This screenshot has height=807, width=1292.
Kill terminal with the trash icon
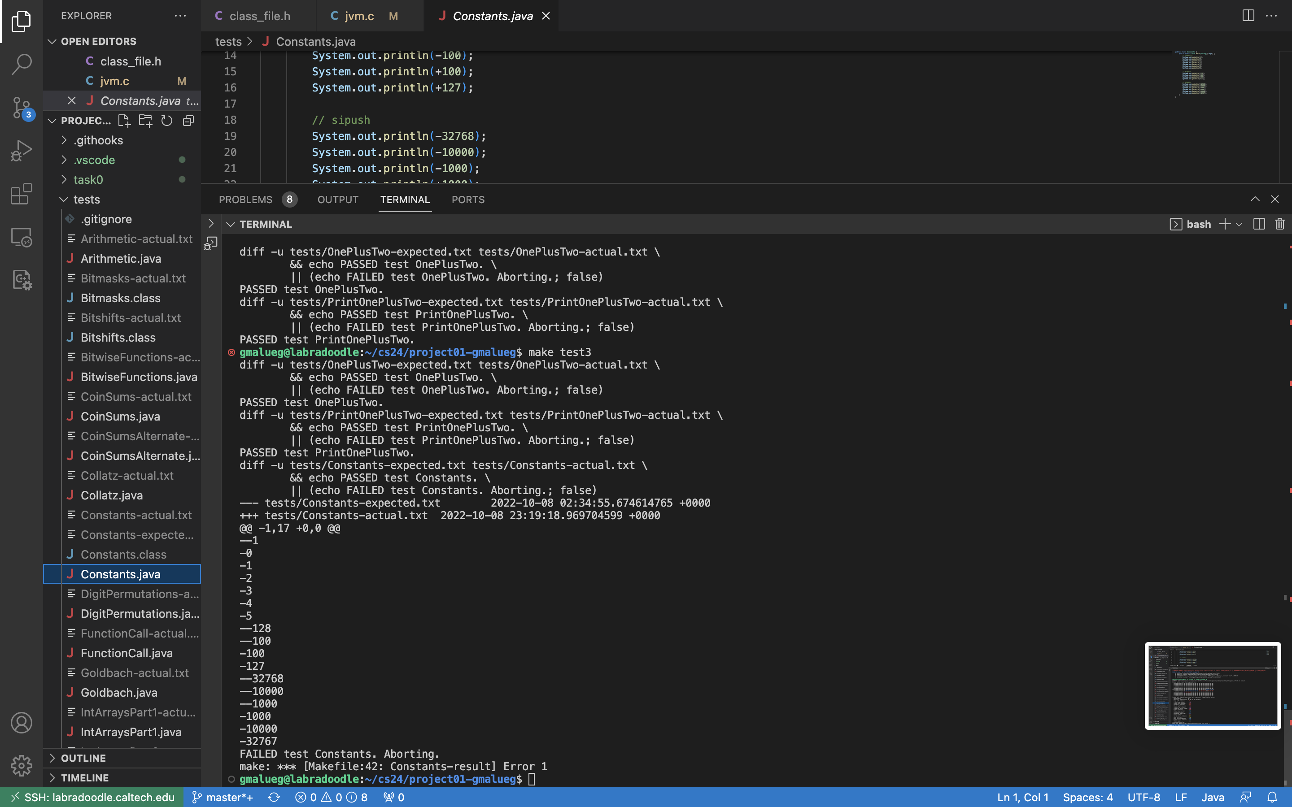1280,224
